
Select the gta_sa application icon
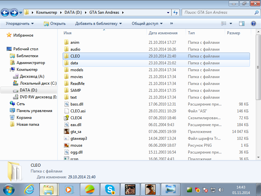click(67, 131)
